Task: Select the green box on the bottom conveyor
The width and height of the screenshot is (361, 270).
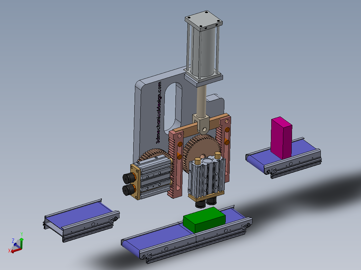Action: 204,220
